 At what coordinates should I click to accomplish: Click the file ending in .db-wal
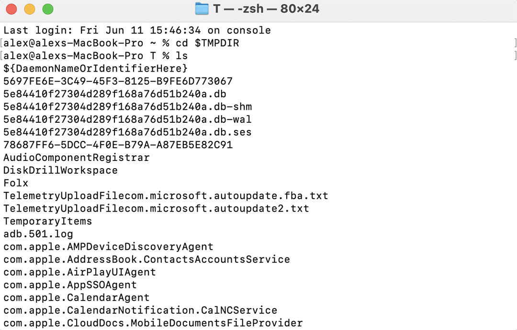pyautogui.click(x=127, y=119)
